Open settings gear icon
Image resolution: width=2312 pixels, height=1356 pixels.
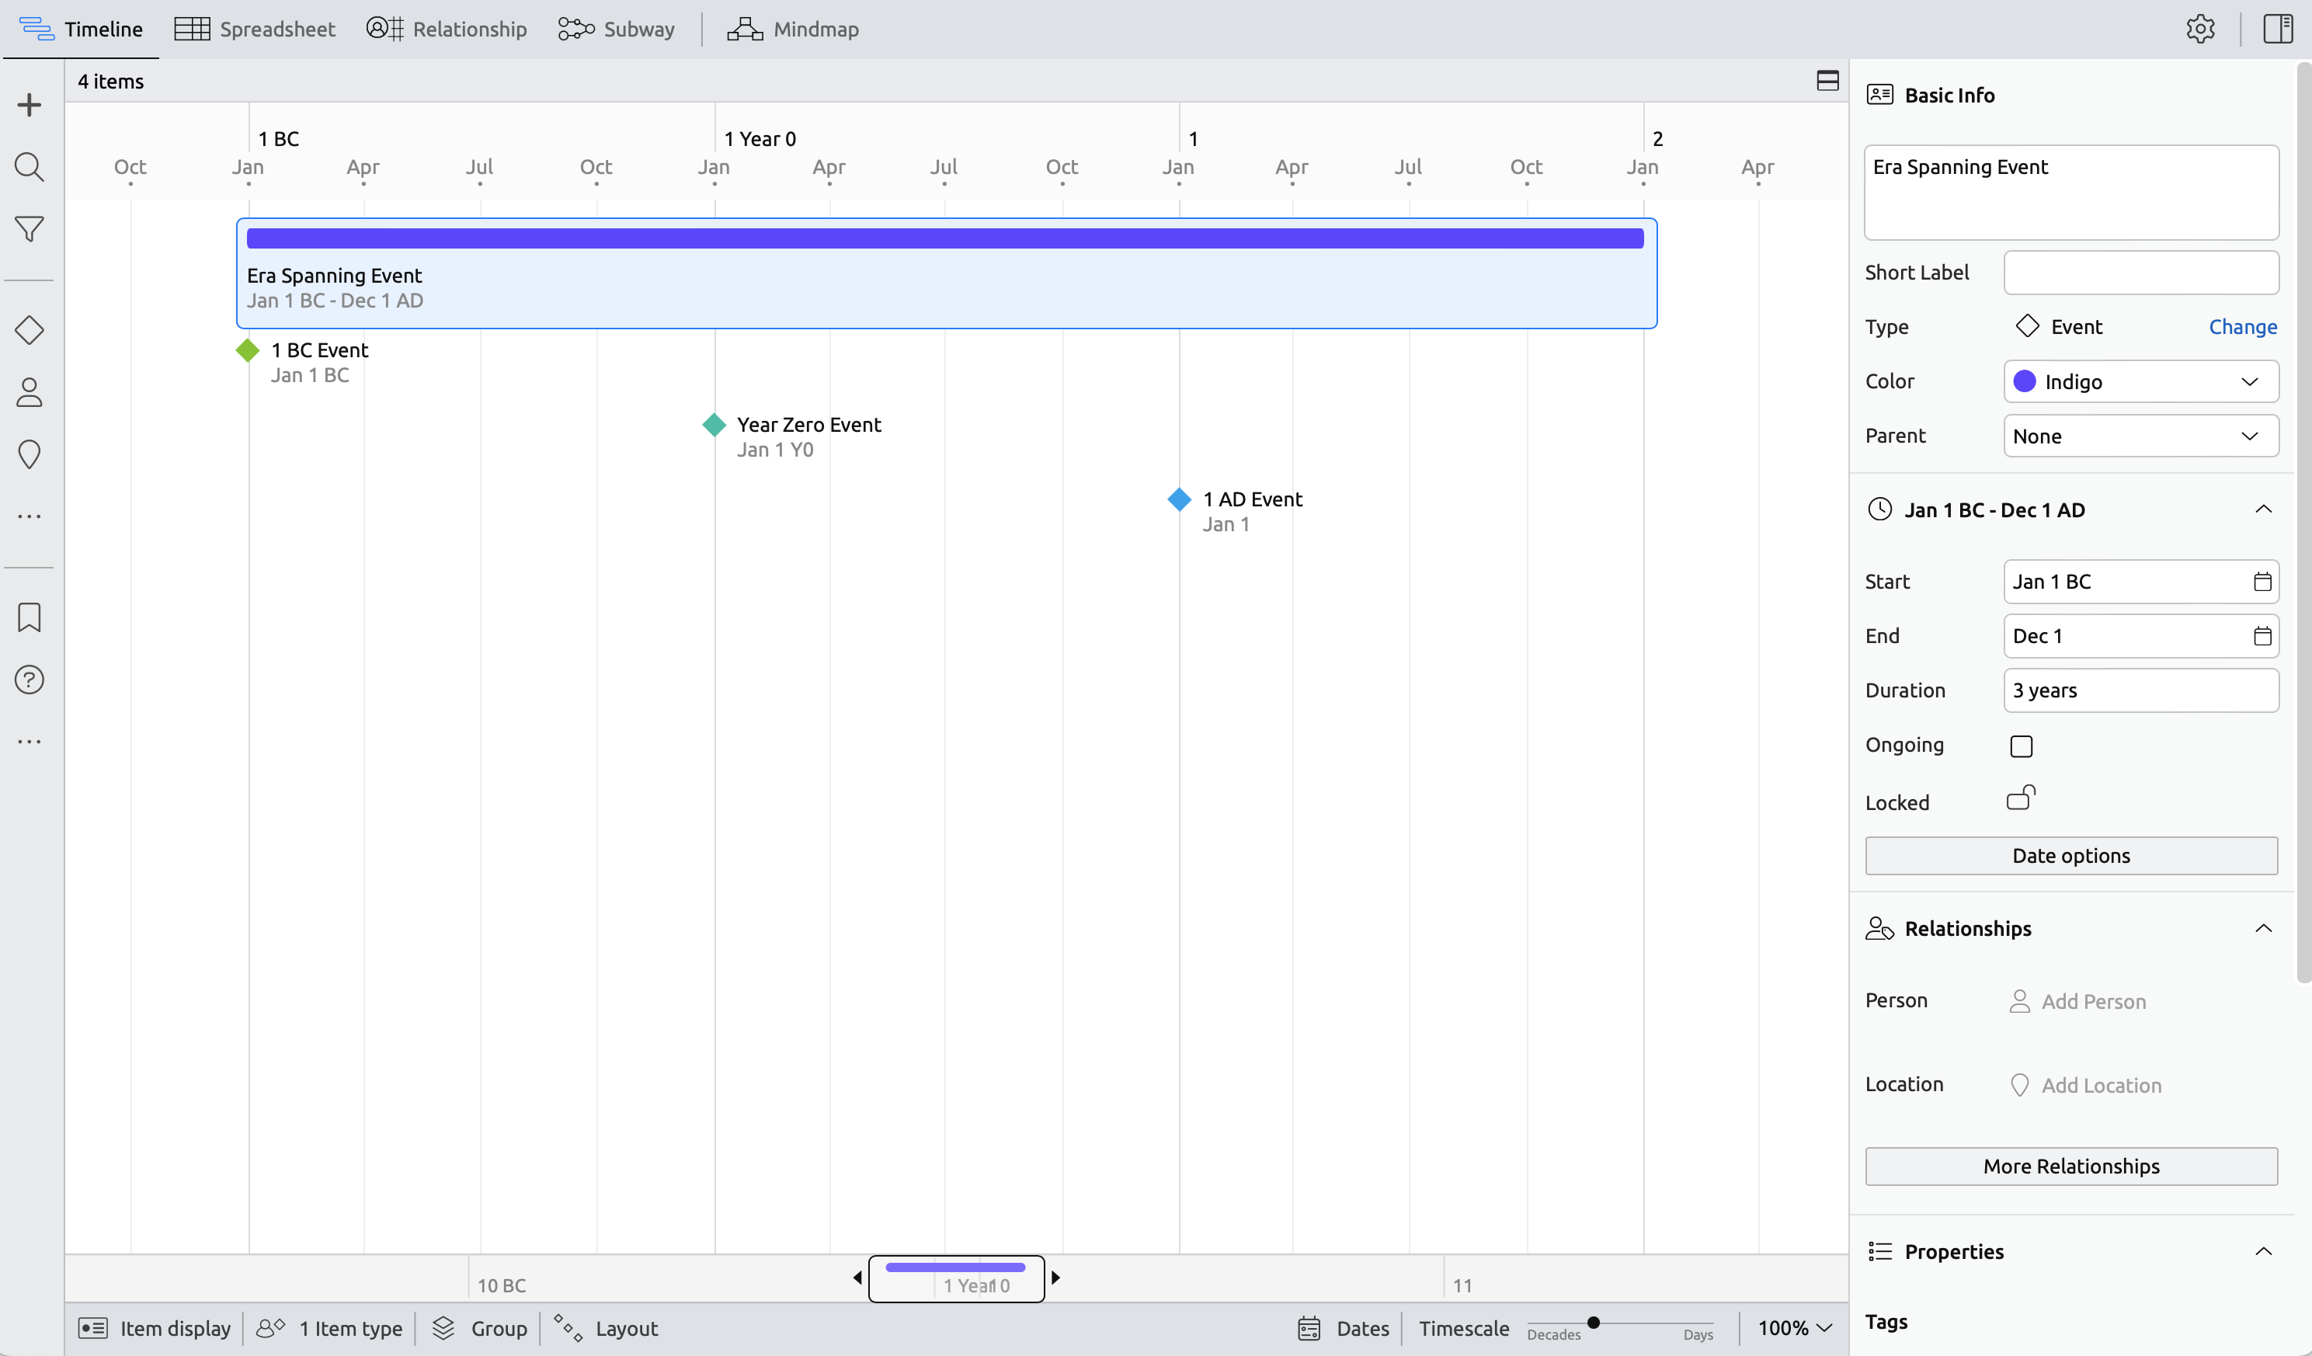tap(2200, 30)
